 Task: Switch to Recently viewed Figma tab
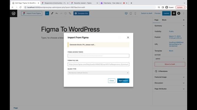click(x=83, y=3)
